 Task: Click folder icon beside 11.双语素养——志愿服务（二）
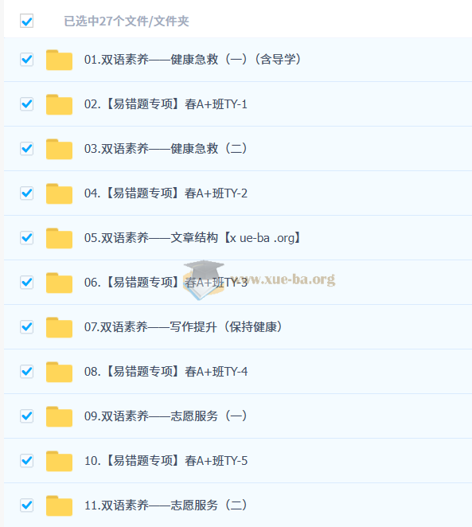click(x=59, y=506)
